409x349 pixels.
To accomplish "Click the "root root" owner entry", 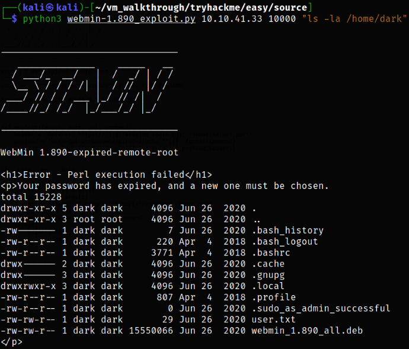I will click(98, 219).
